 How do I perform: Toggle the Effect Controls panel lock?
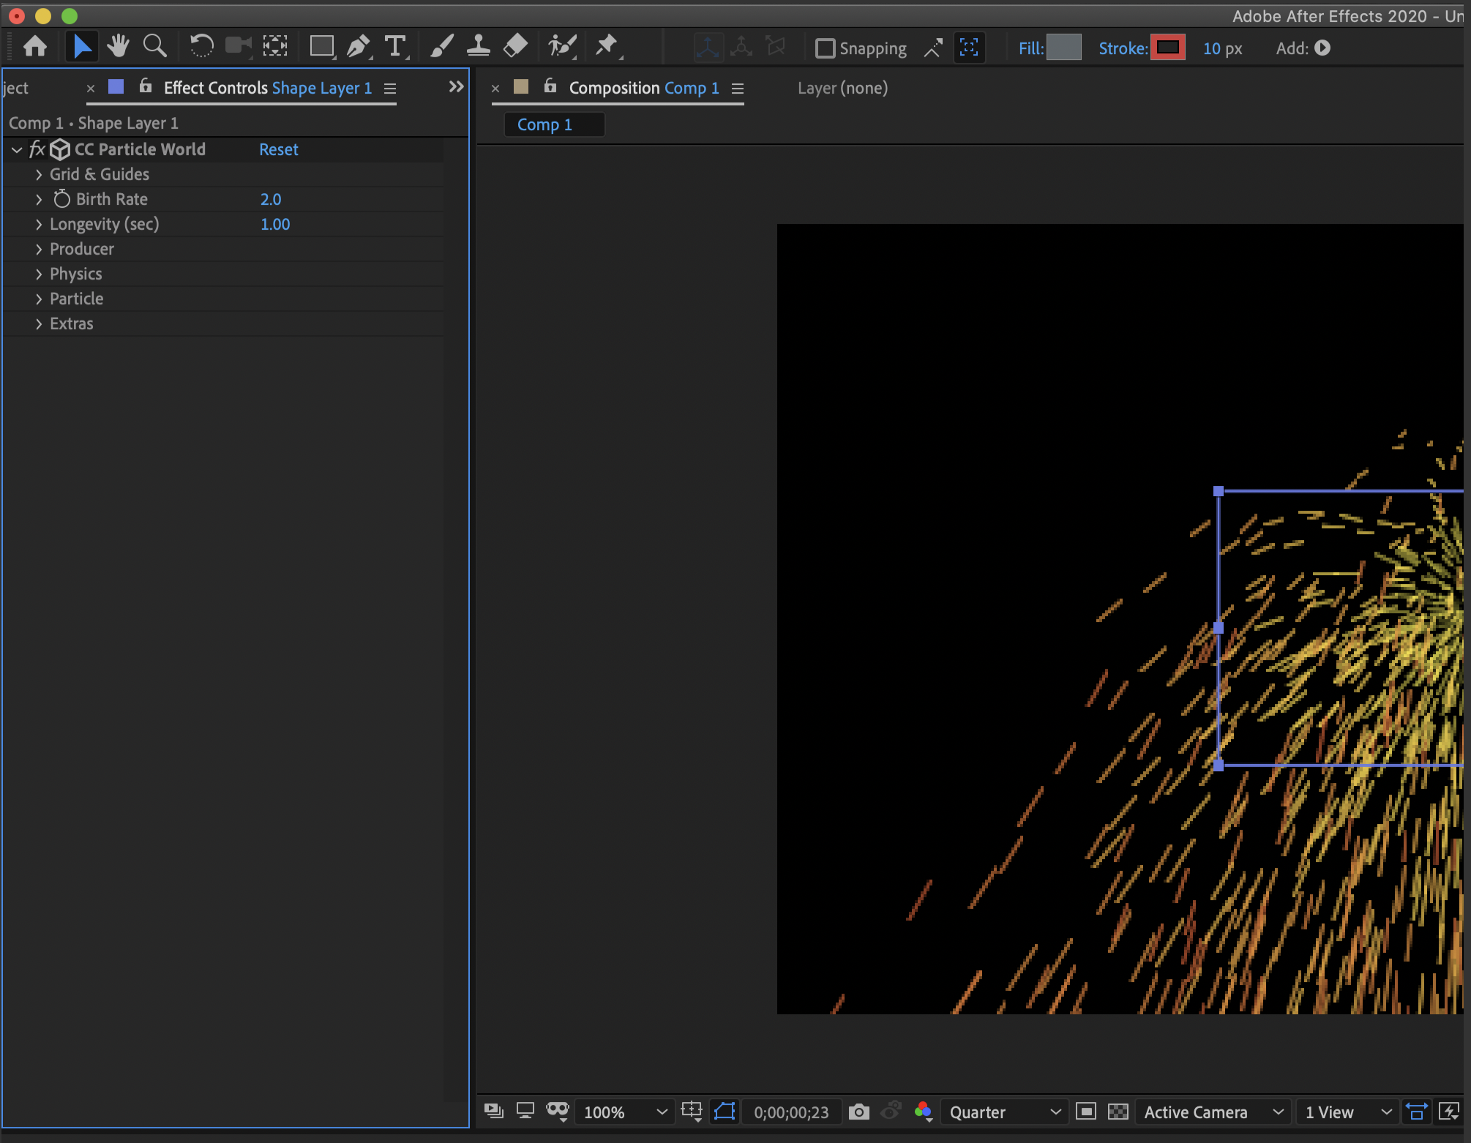tap(146, 86)
